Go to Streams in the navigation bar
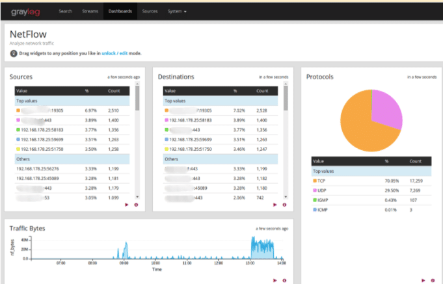Viewport: 443px width, 284px height. pos(90,12)
